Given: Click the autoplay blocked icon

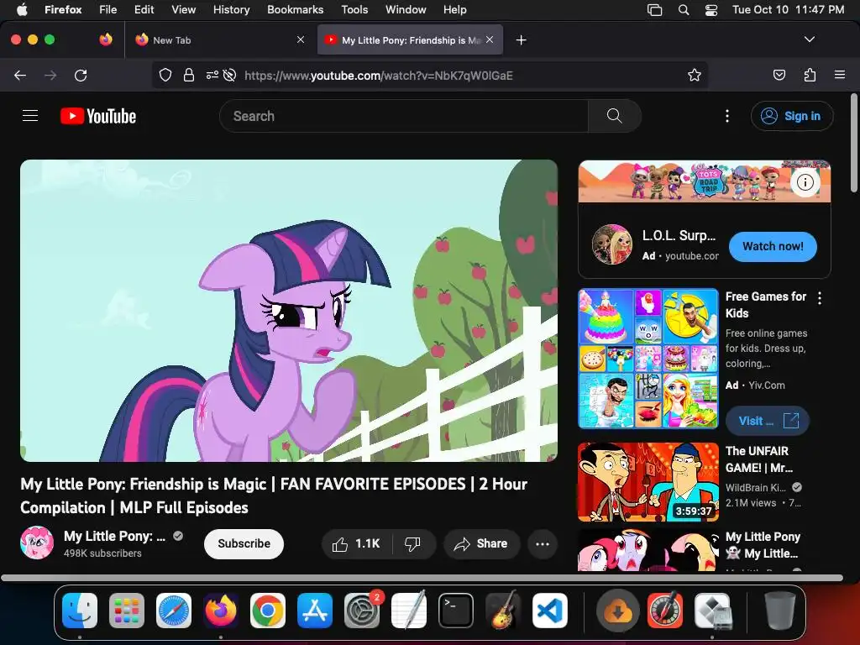Looking at the screenshot, I should point(230,75).
